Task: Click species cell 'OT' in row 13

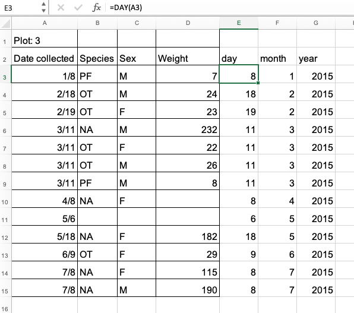Action: [x=97, y=252]
